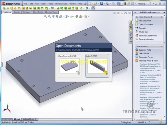Collapse the Community section chevron
This screenshot has width=167, height=125.
pyautogui.click(x=162, y=46)
